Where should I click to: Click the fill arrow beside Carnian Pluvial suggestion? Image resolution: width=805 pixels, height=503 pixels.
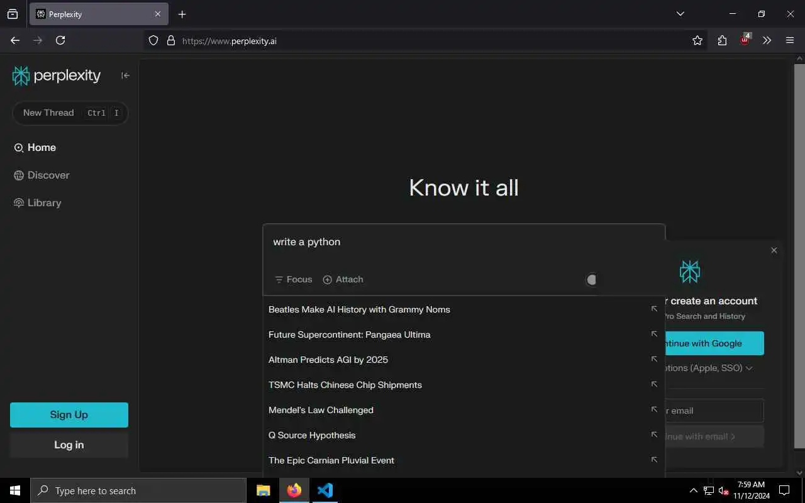pyautogui.click(x=654, y=460)
